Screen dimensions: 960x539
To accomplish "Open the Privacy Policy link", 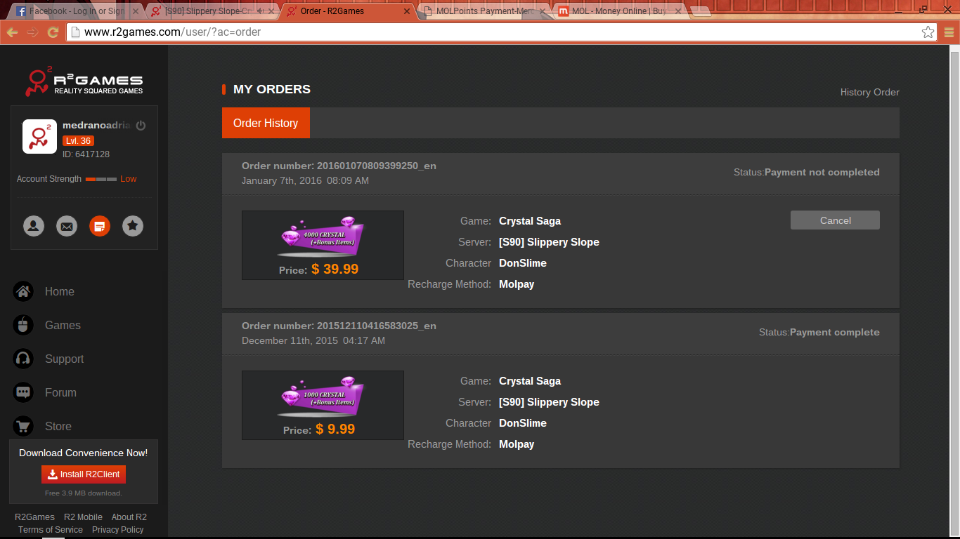I will 117,530.
